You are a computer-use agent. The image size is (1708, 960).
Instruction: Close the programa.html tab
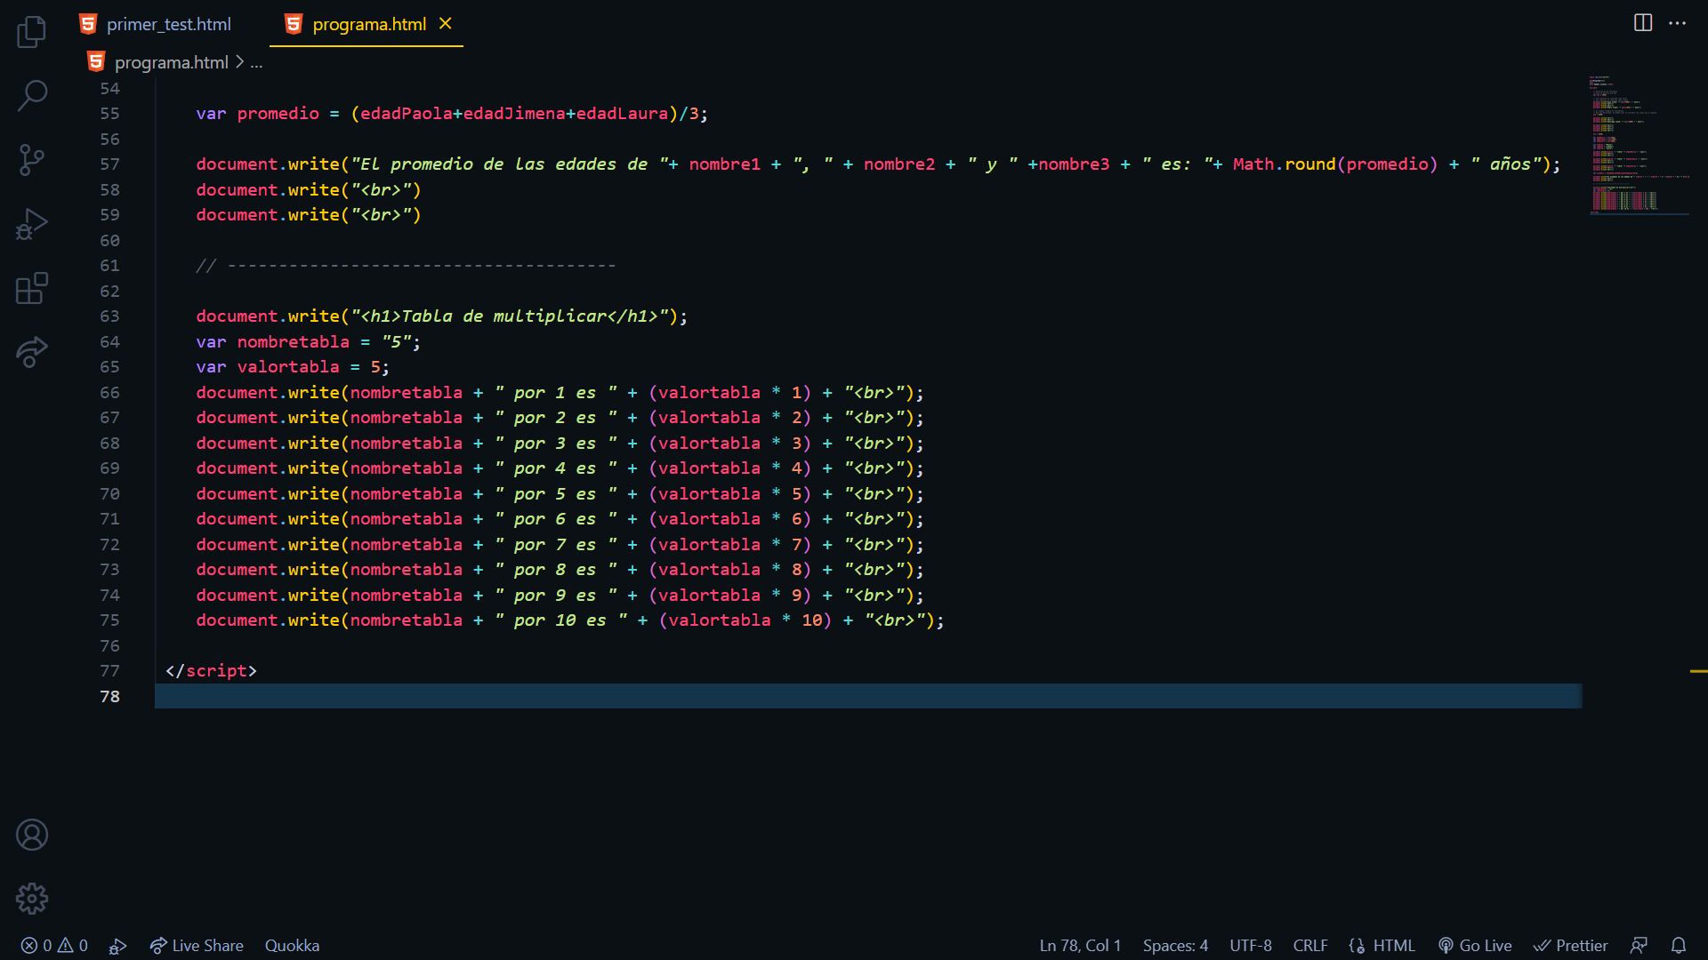point(446,24)
